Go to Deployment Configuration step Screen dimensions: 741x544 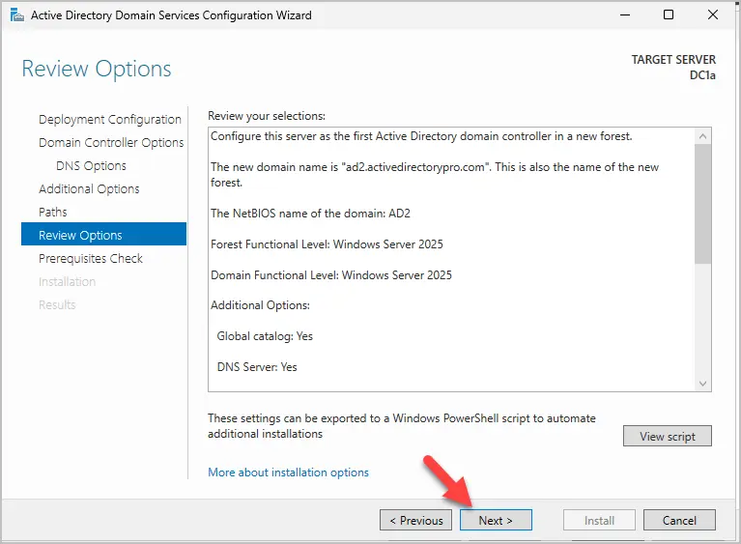pos(109,120)
